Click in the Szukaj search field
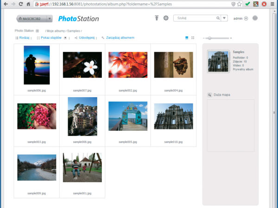This screenshot has width=278, height=208. tap(195, 18)
